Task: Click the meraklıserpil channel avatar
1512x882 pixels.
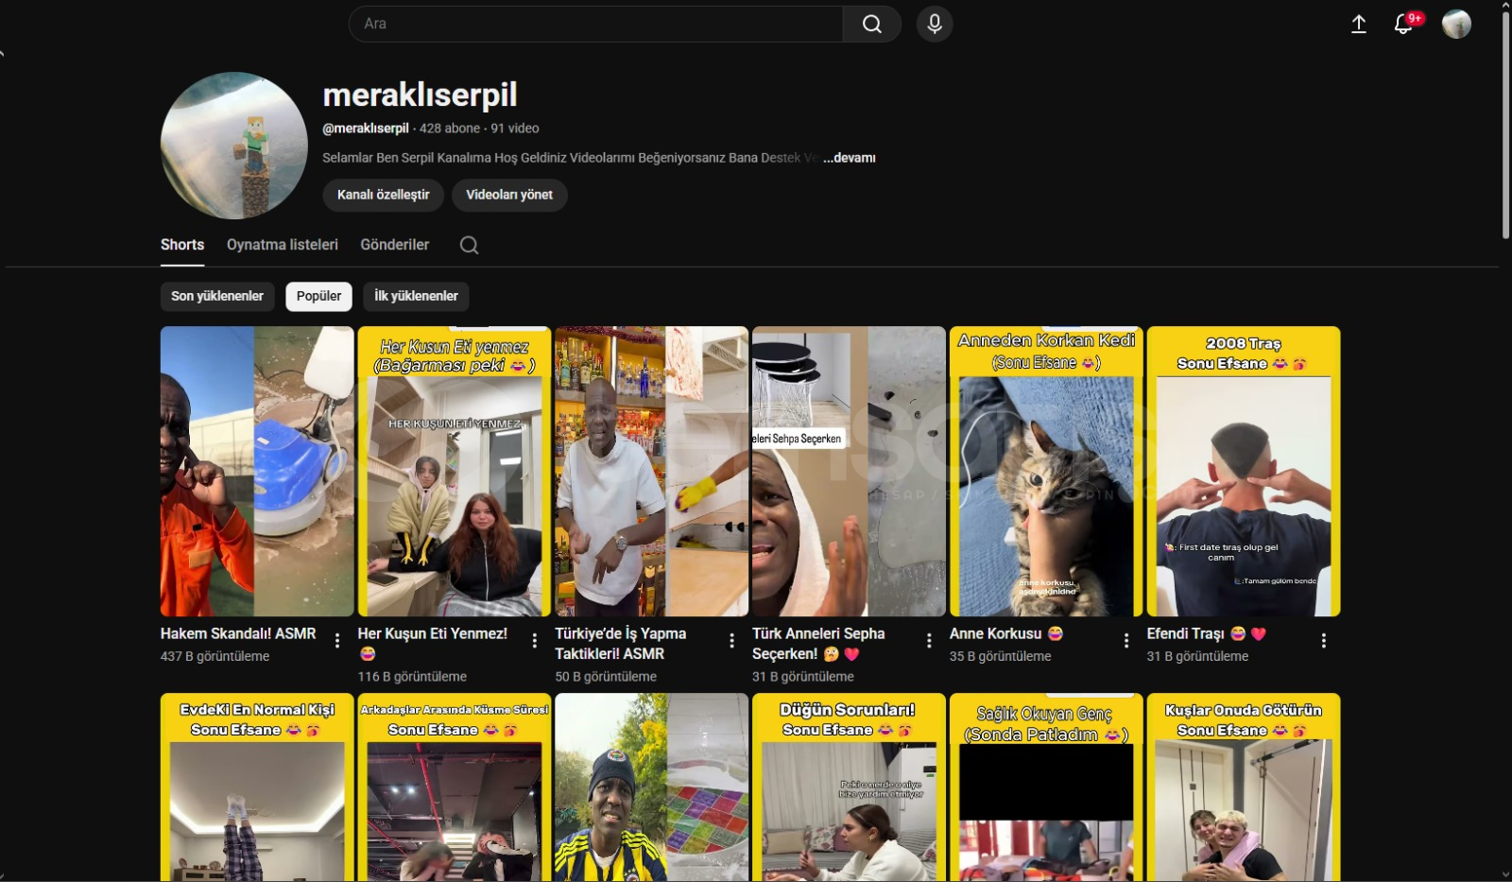Action: (x=234, y=146)
